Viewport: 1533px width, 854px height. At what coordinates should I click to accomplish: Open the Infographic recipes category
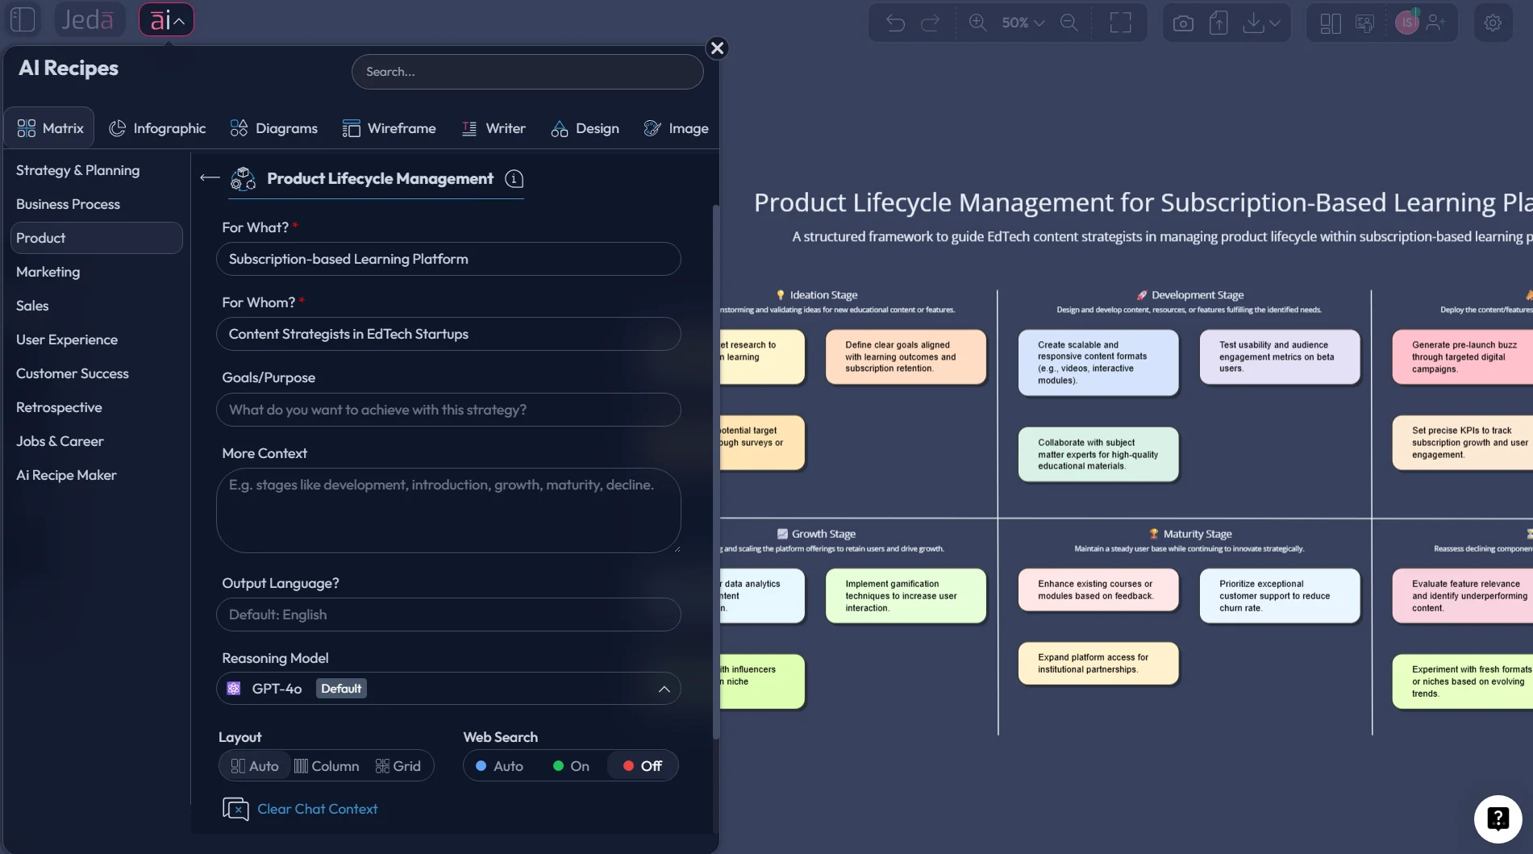pos(157,127)
